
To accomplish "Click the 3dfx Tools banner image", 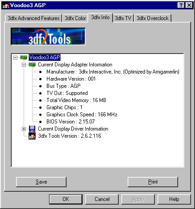I will 48,37.
